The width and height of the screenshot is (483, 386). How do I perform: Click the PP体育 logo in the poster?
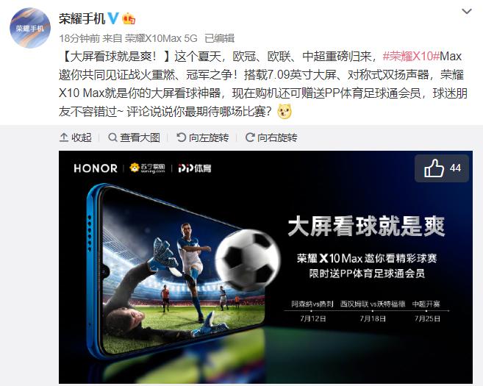[195, 168]
